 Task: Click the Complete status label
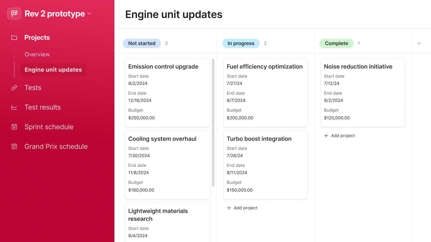tap(336, 43)
